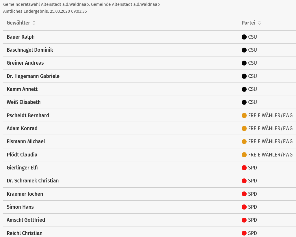
Task: Click on Dr. Hagemann Gabriele entry
Action: pyautogui.click(x=33, y=76)
